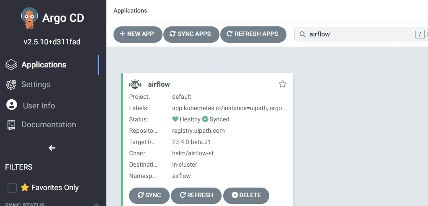Viewport: 428px width, 206px height.
Task: Open Documentation from the sidebar
Action: 49,125
